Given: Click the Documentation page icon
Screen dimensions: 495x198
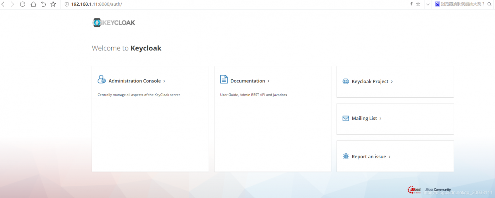Looking at the screenshot, I should (x=224, y=79).
